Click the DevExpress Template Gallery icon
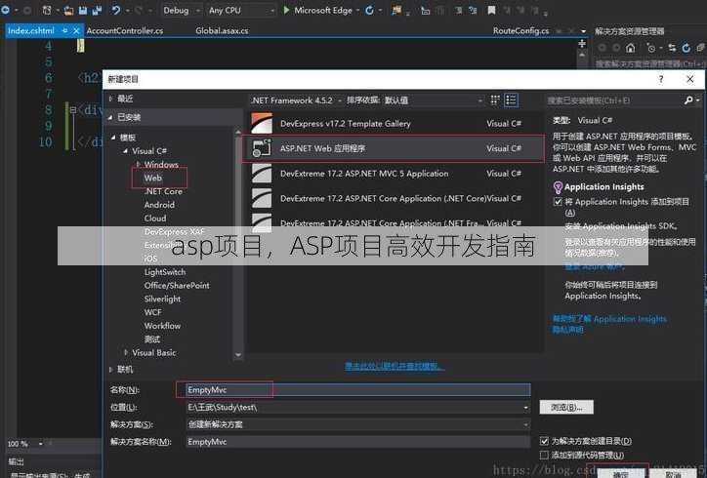The width and height of the screenshot is (707, 478). coord(262,124)
